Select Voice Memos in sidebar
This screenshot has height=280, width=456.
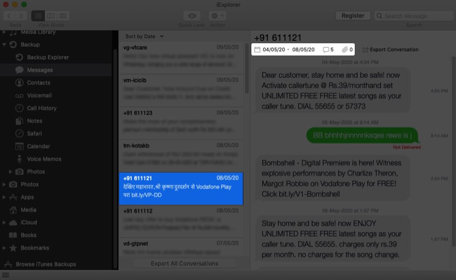click(44, 159)
